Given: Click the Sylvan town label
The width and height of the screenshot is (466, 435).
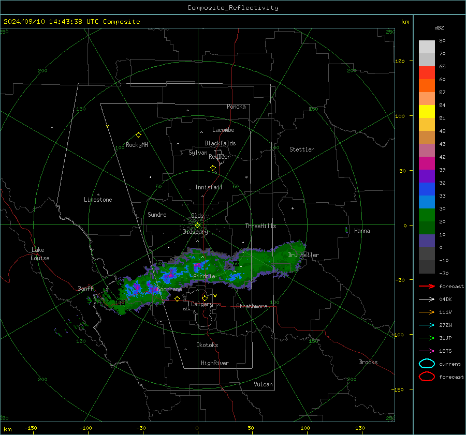Looking at the screenshot, I should click(198, 153).
